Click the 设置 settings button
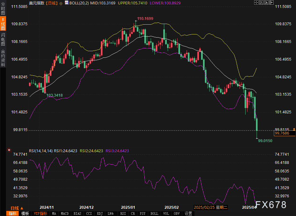Viewport: 296px width, 216px height. click(188, 213)
